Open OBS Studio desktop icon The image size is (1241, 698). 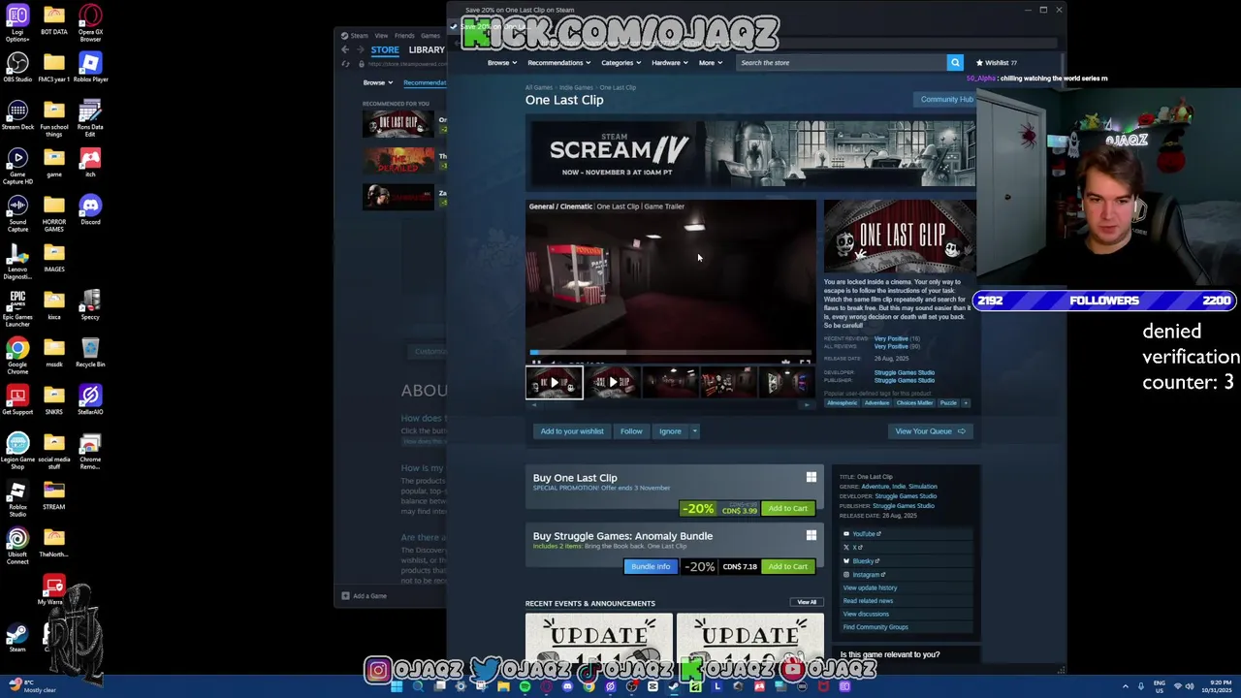[x=17, y=68]
